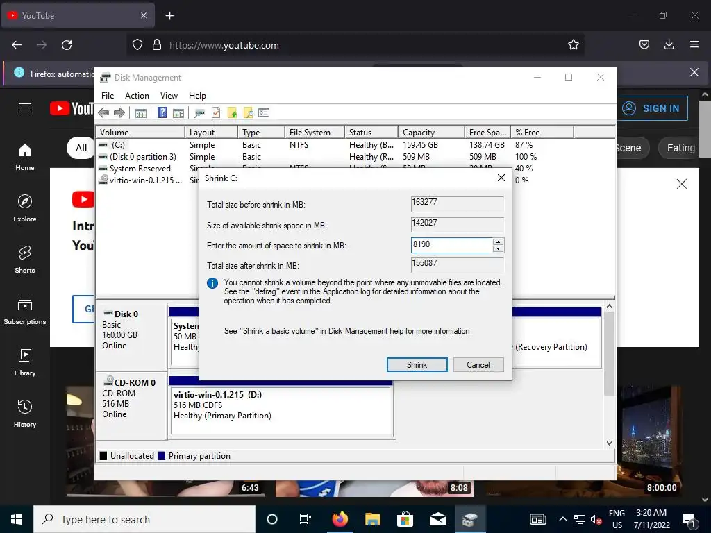Open YouTube Explore in sidebar
Screen dimensions: 711x533
[x=25, y=208]
